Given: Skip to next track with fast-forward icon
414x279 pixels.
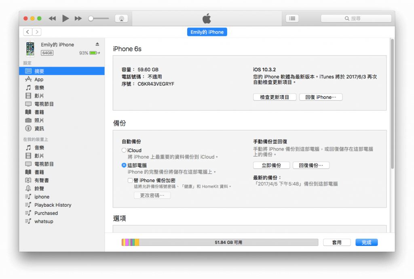Looking at the screenshot, I should [x=78, y=19].
